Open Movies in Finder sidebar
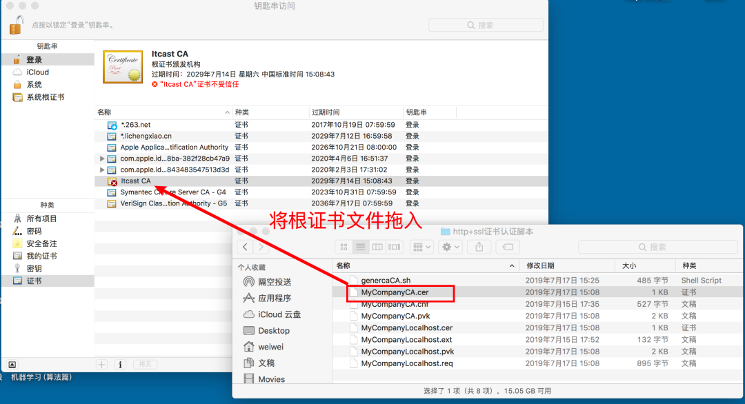Viewport: 745px width, 404px height. pos(264,379)
